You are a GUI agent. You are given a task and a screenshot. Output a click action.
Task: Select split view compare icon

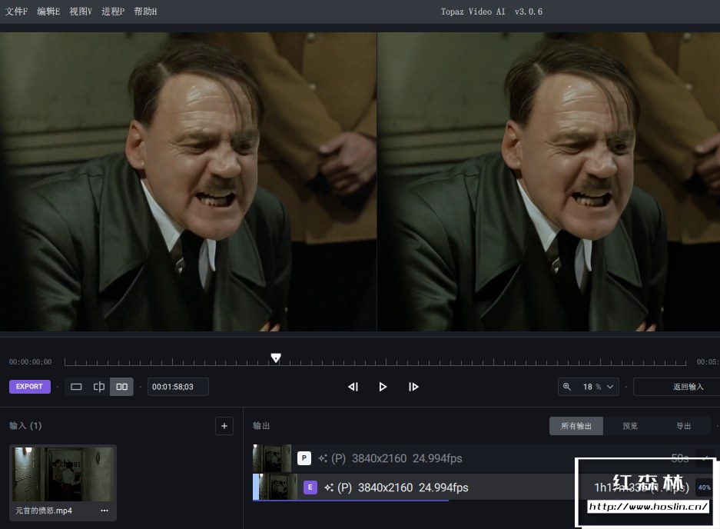98,387
